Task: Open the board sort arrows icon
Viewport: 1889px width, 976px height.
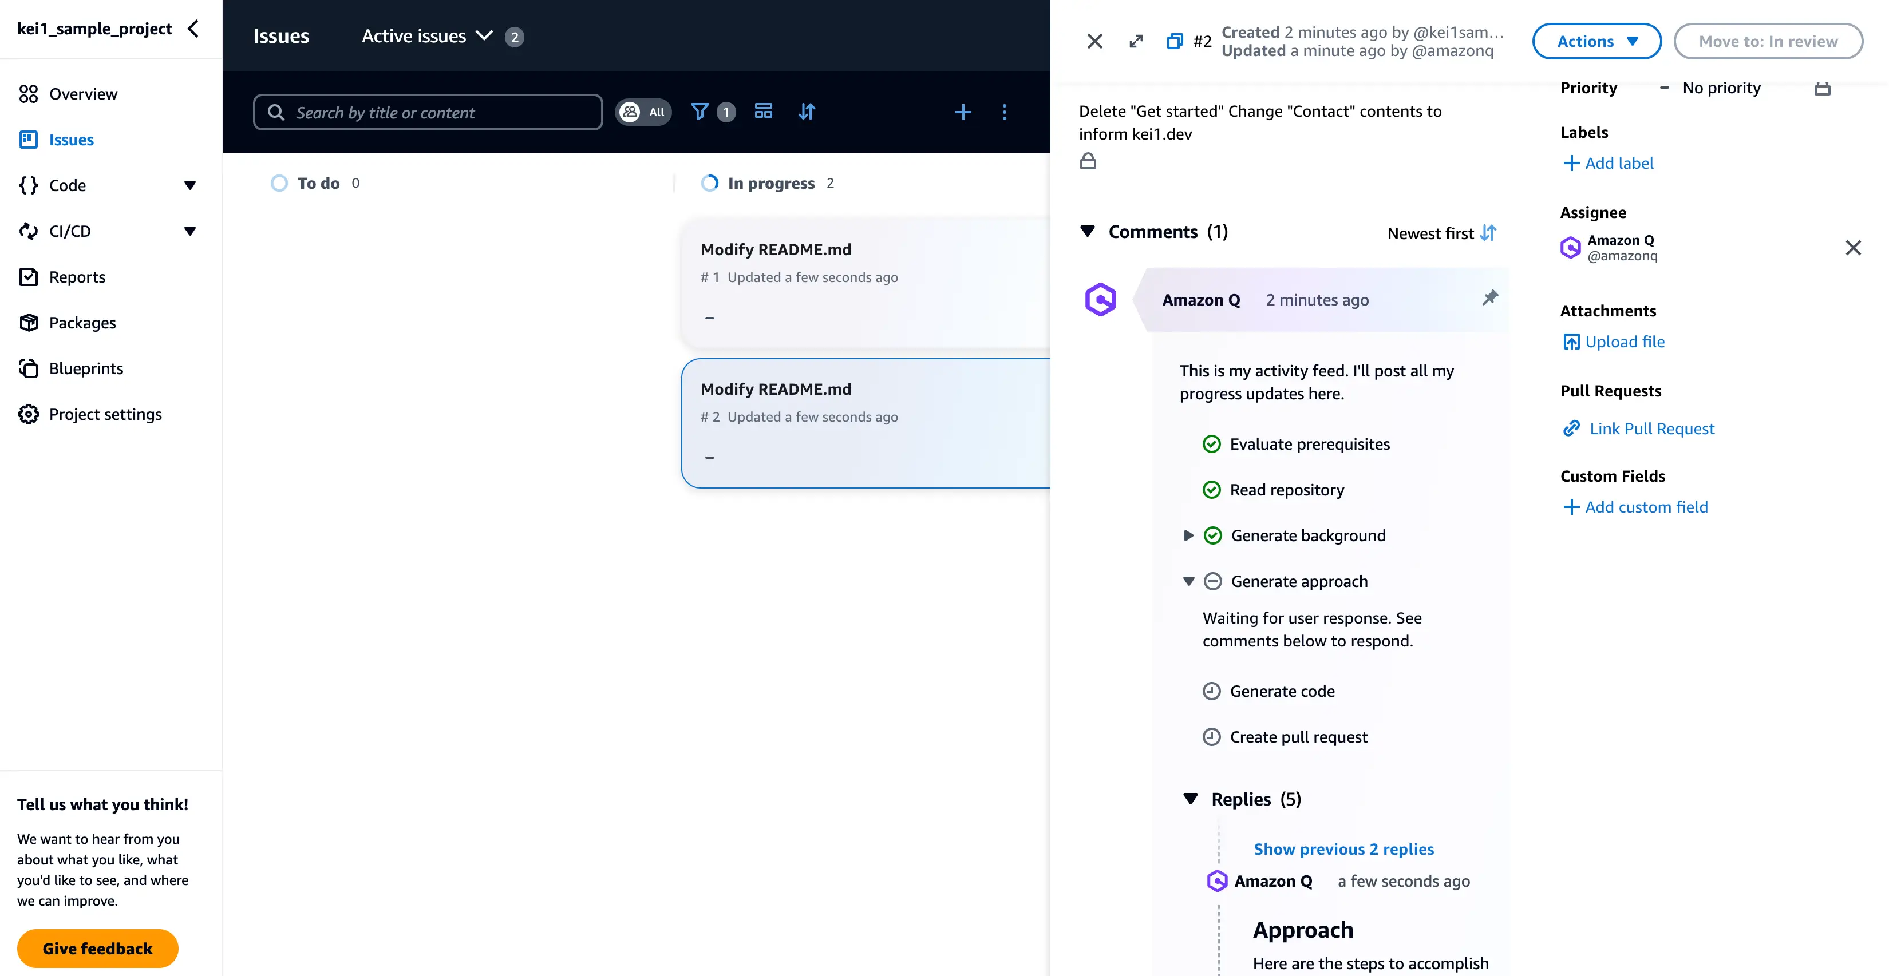Action: coord(807,112)
